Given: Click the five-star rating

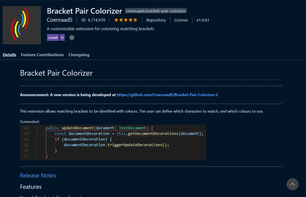Looking at the screenshot, I should point(126,20).
